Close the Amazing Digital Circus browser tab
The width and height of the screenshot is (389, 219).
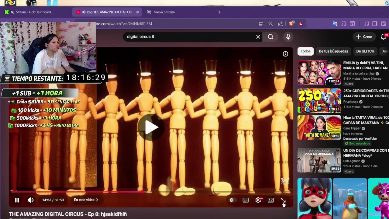point(137,12)
